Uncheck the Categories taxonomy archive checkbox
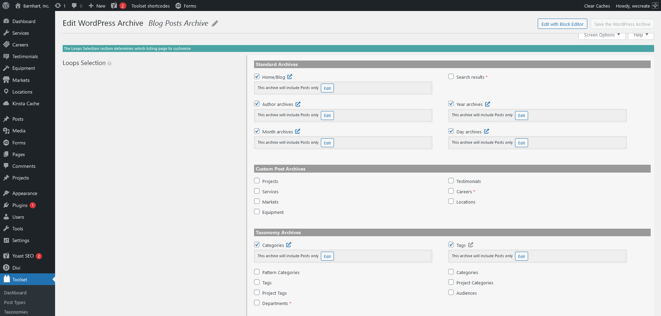 point(257,244)
